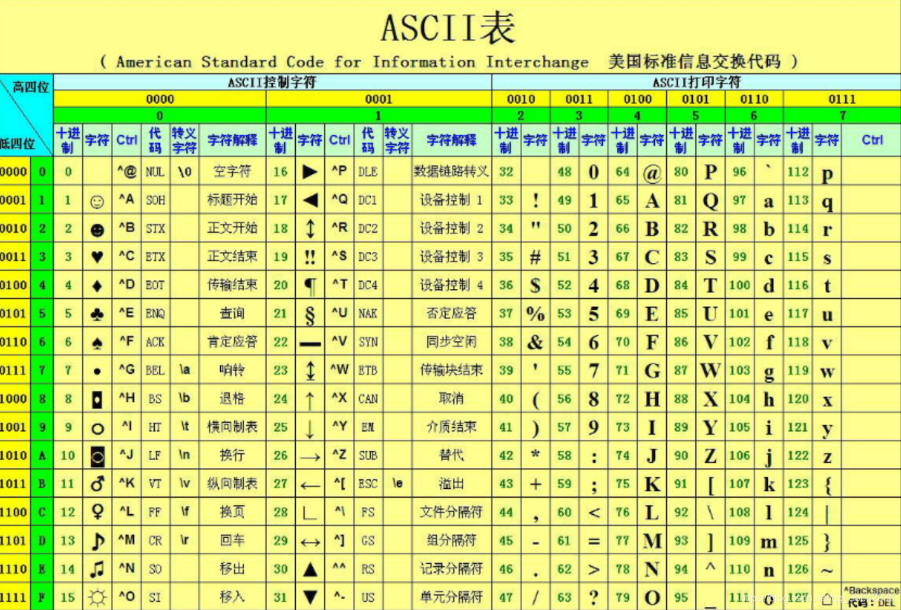Click the '^@' Ctrl cell
Screen dimensions: 901x610
coord(127,171)
